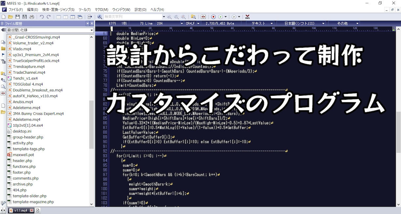Open the search string dropdown arrow
Image resolution: width=401 pixels, height=214 pixels.
[164, 17]
